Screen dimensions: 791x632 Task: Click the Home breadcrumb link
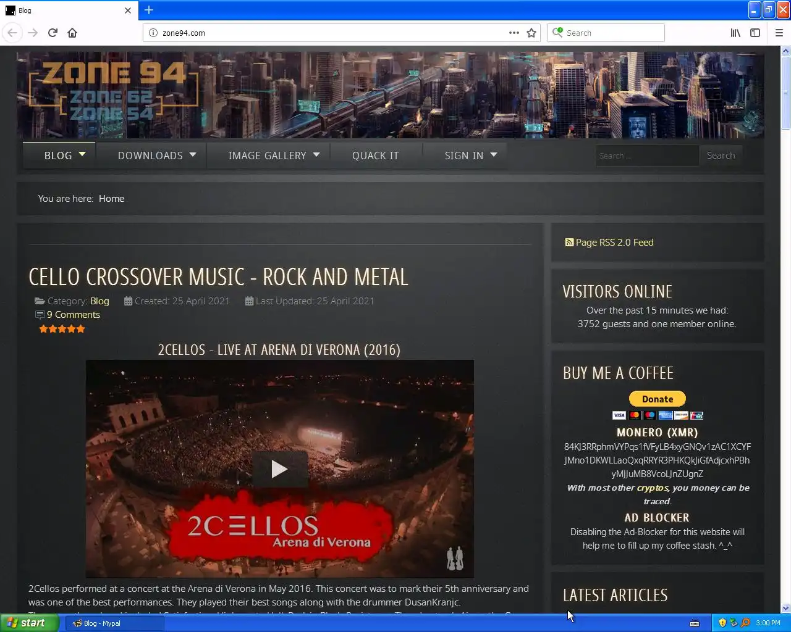coord(111,198)
